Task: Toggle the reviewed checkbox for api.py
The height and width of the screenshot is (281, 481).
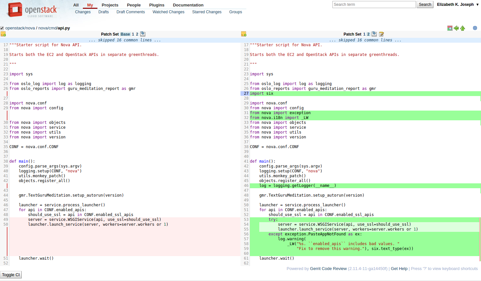Action: 2,28
